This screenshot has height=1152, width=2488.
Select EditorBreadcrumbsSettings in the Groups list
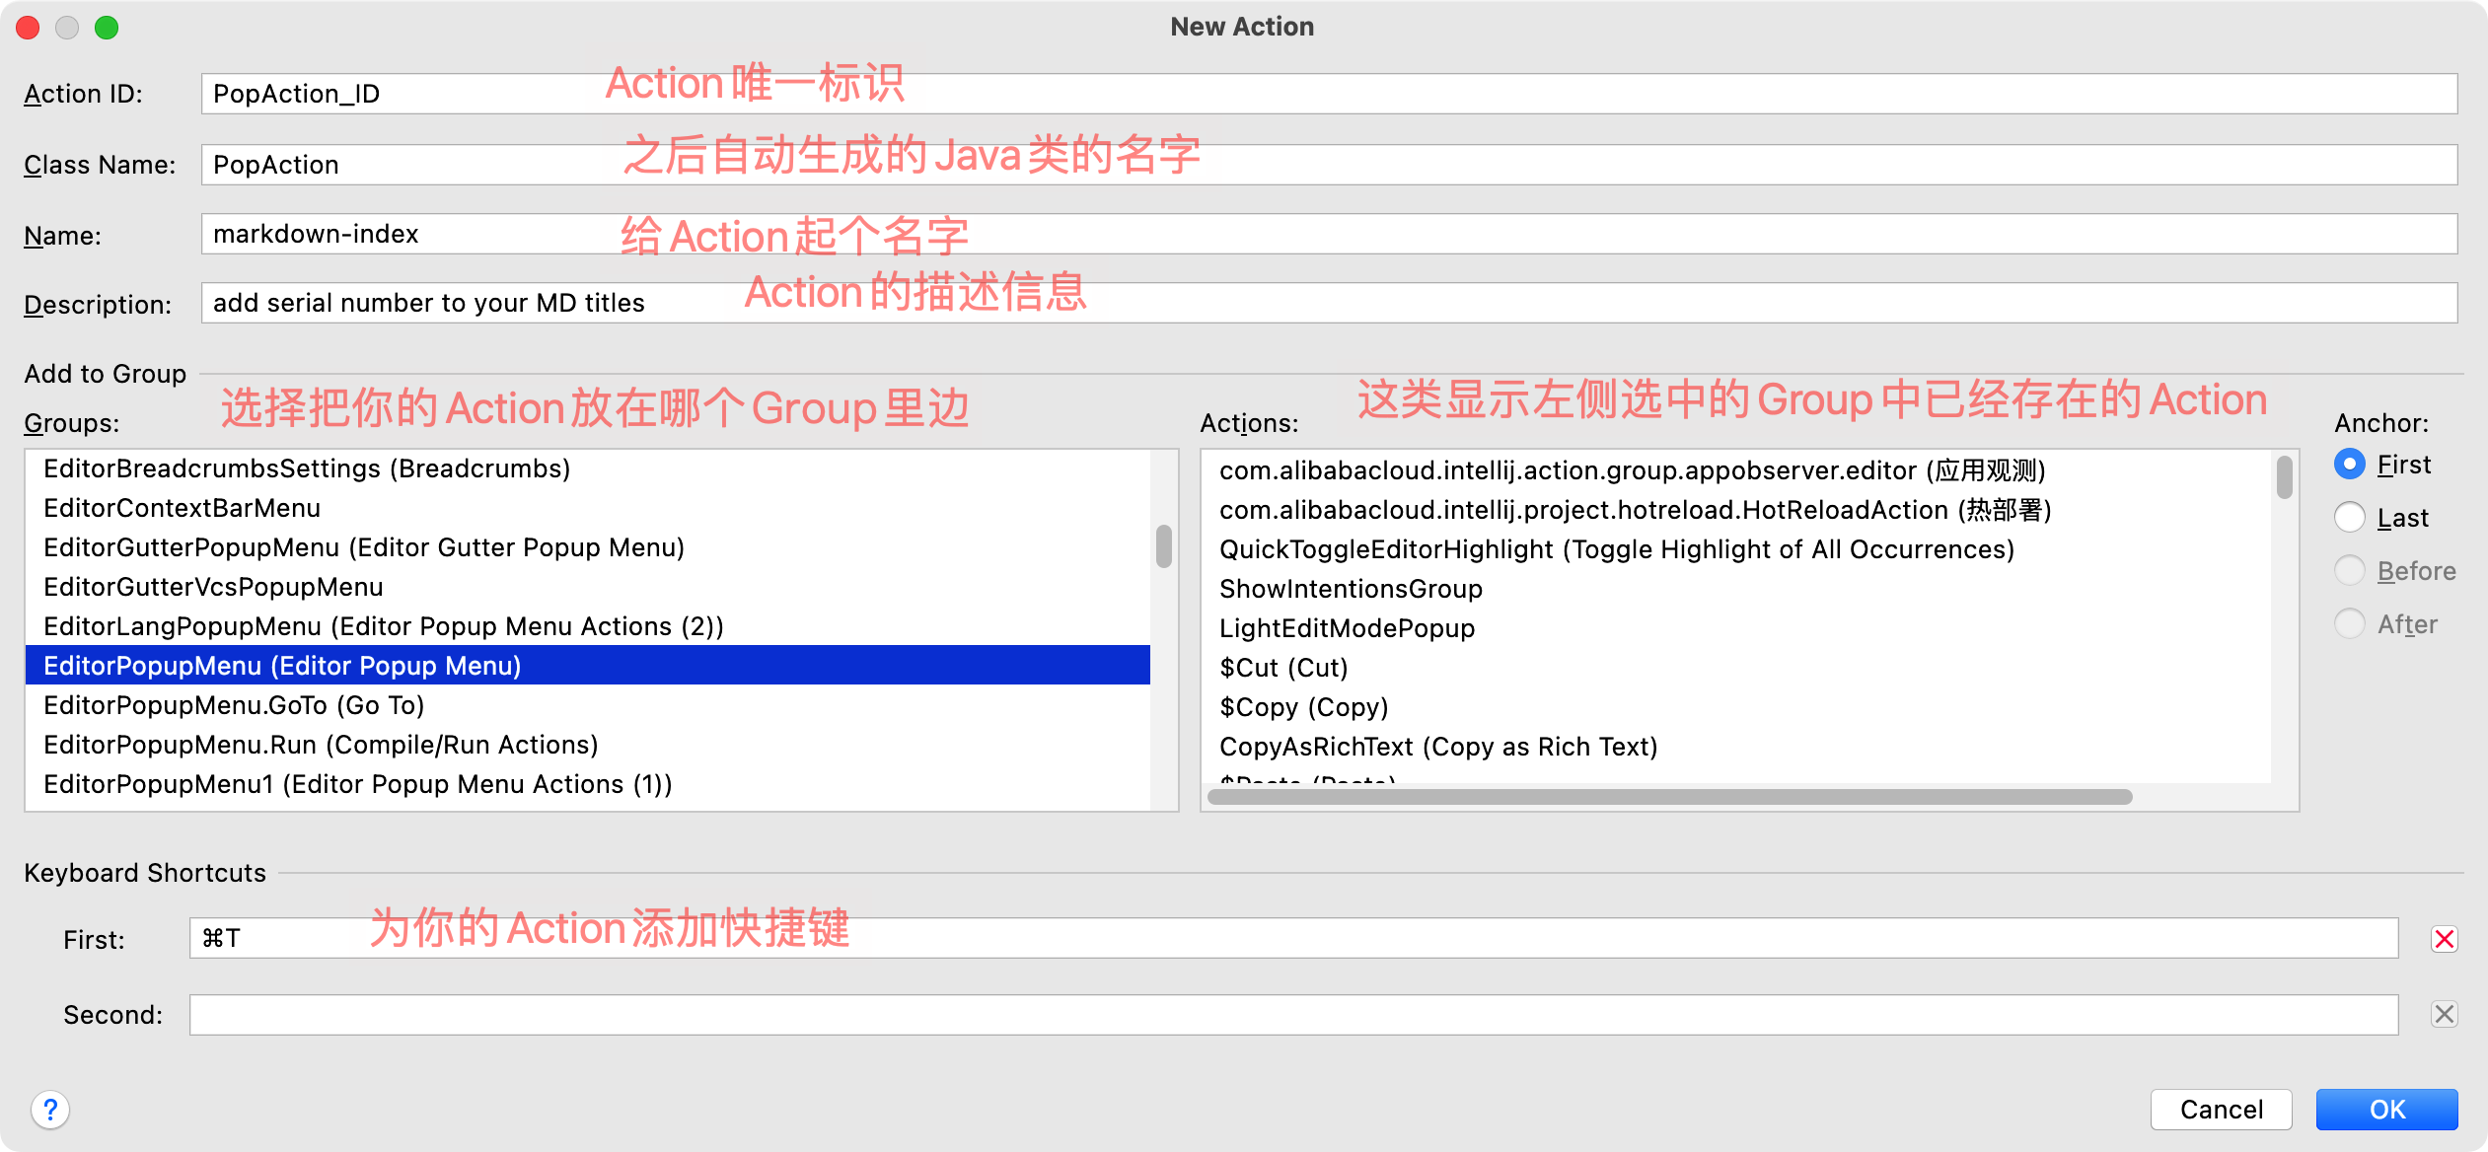pos(306,468)
